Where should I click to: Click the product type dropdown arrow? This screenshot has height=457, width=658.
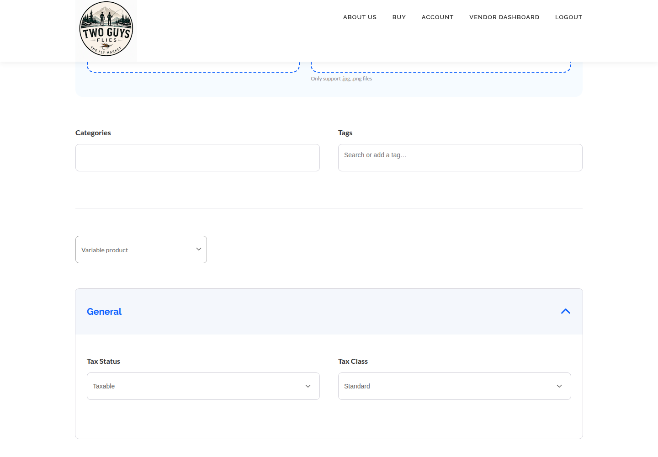199,249
